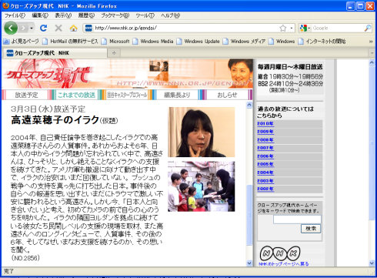Open the インターネットの開始 bookmark

[x=322, y=41]
